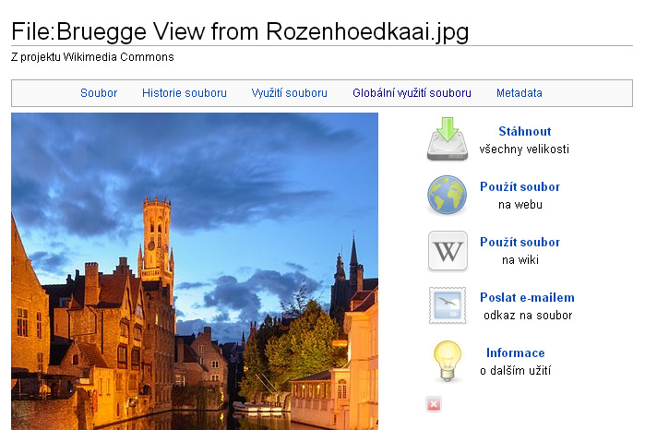The image size is (645, 430).
Task: Click the green download arrow drive icon
Action: click(448, 139)
